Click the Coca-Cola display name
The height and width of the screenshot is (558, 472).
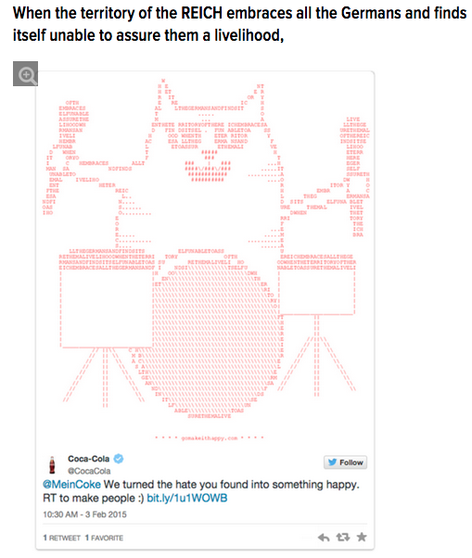89,459
